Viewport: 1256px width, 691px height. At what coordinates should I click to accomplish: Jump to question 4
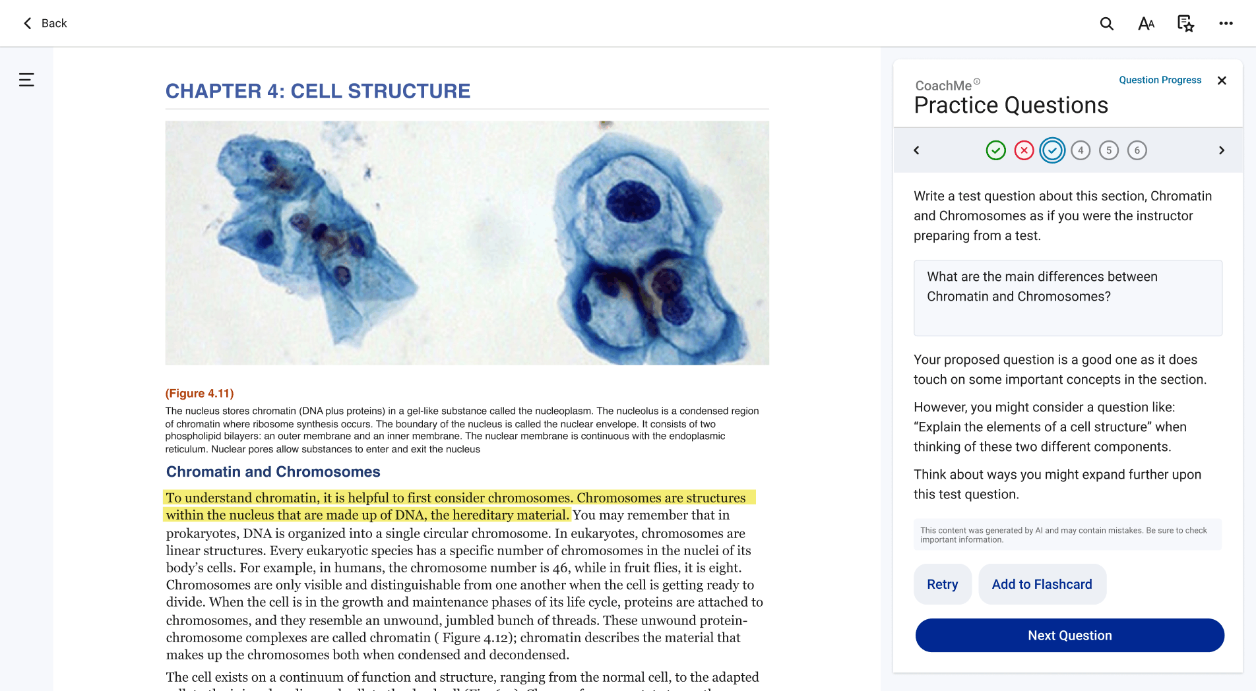[1081, 150]
